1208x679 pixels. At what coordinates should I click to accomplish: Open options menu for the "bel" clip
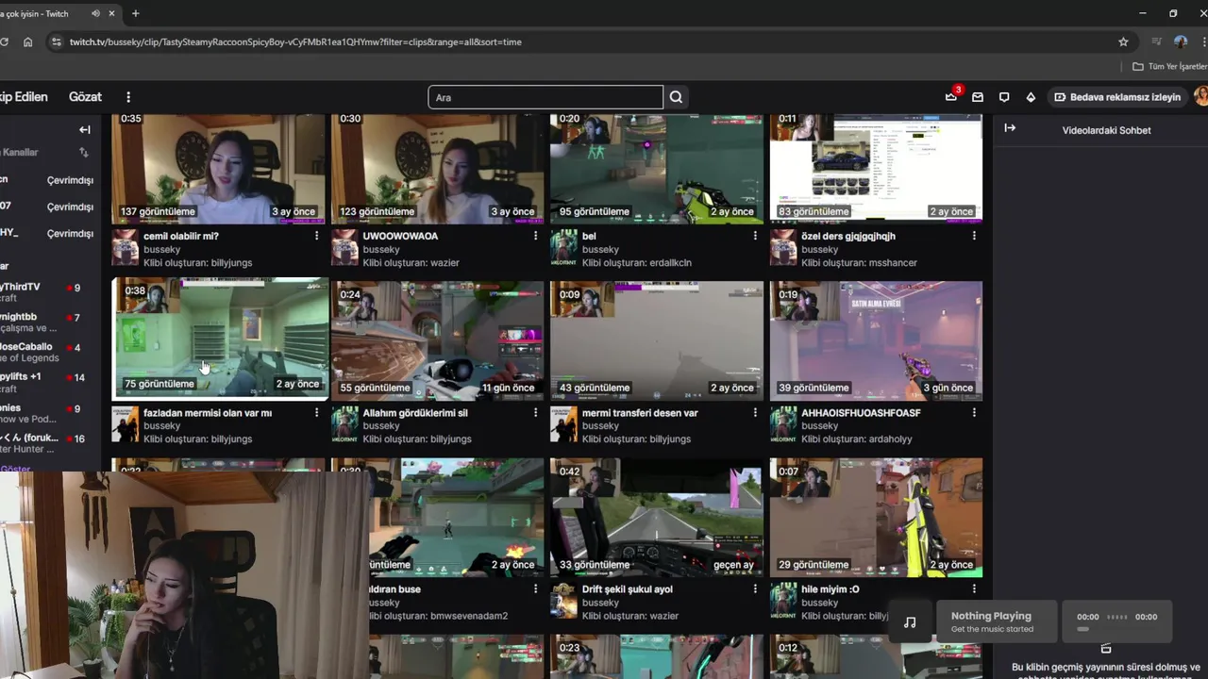point(755,236)
